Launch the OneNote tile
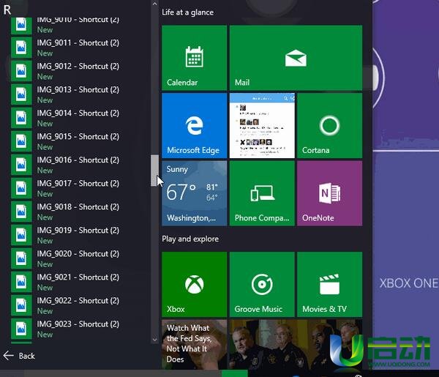Viewport: 439px width, 377px height. pos(330,193)
